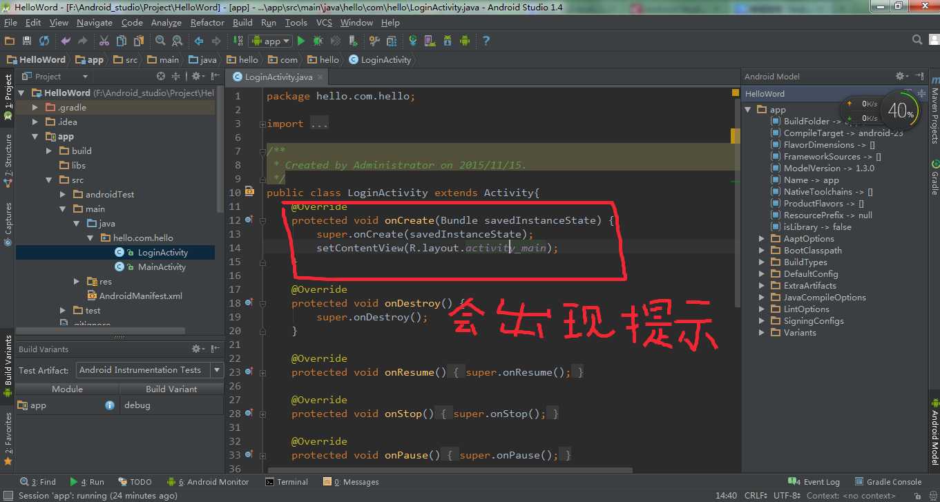The height and width of the screenshot is (502, 940).
Task: Click the Synchronize toolbar icon
Action: [44, 41]
